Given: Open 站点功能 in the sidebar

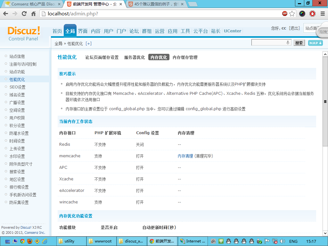Looking at the screenshot, I should pyautogui.click(x=17, y=72).
